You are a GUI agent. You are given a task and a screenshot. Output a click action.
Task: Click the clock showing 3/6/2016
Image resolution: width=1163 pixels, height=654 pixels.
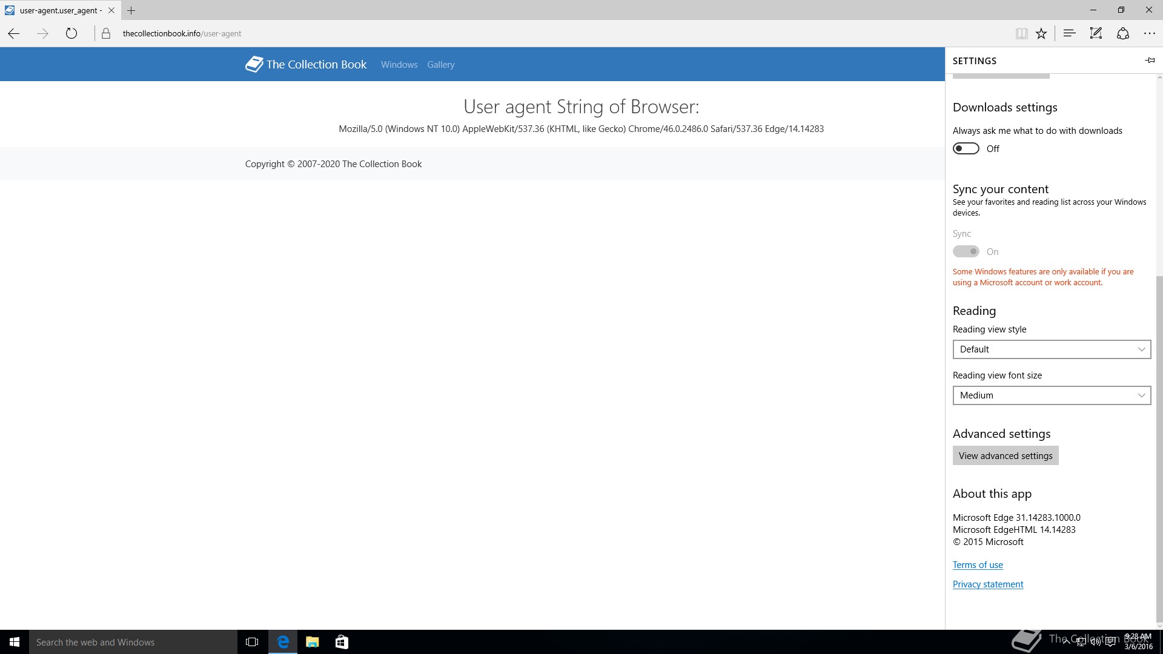[1138, 642]
